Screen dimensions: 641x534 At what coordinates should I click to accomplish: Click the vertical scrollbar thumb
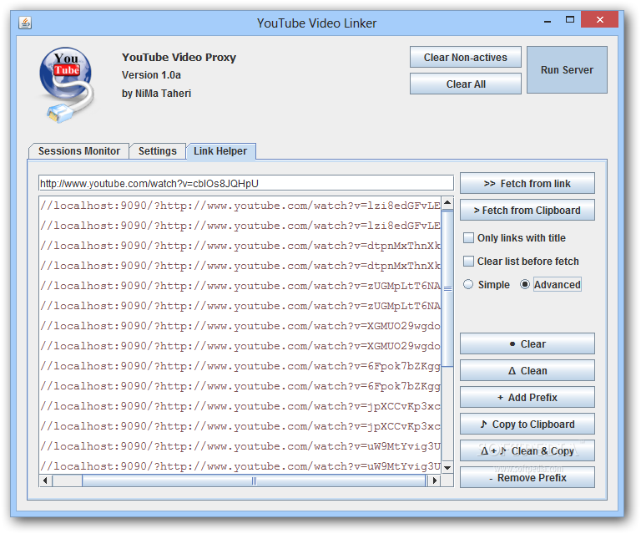coord(447,288)
